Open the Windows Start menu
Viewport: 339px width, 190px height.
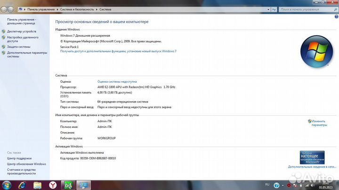7,185
